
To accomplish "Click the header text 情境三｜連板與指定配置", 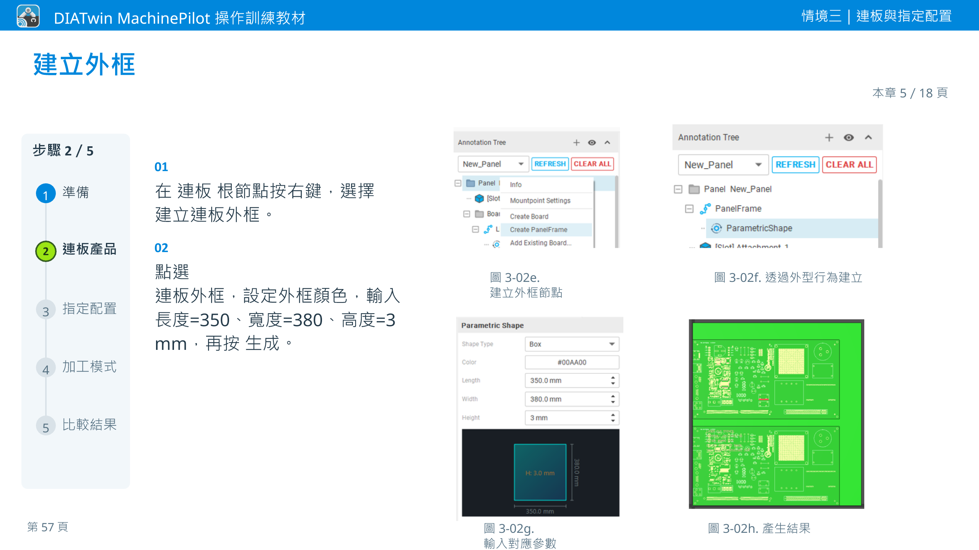I will [x=877, y=16].
